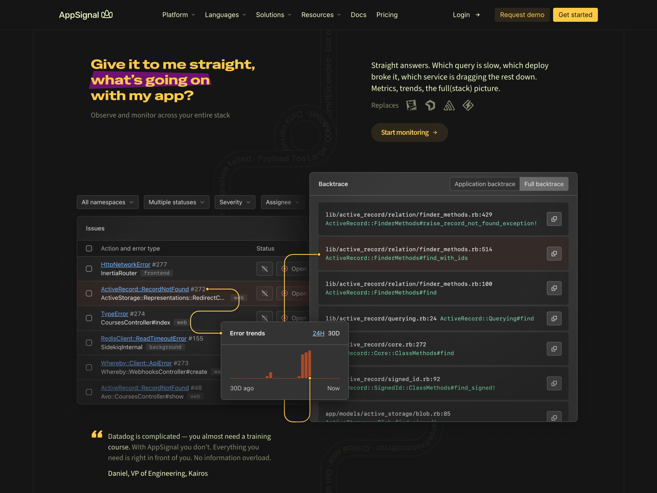This screenshot has height=493, width=657.
Task: Check the RedisClient::ReadTimeoutError #155 checkbox
Action: click(x=89, y=343)
